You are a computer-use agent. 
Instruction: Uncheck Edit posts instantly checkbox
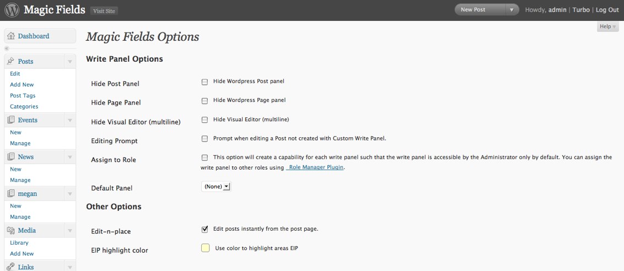pyautogui.click(x=205, y=229)
